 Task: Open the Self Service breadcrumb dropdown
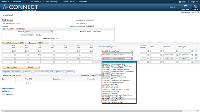tap(36, 2)
